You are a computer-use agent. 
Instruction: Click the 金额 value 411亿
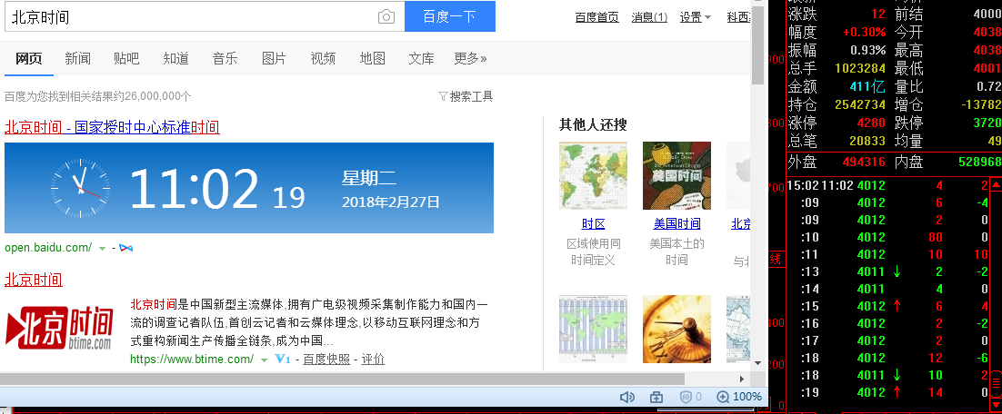867,86
